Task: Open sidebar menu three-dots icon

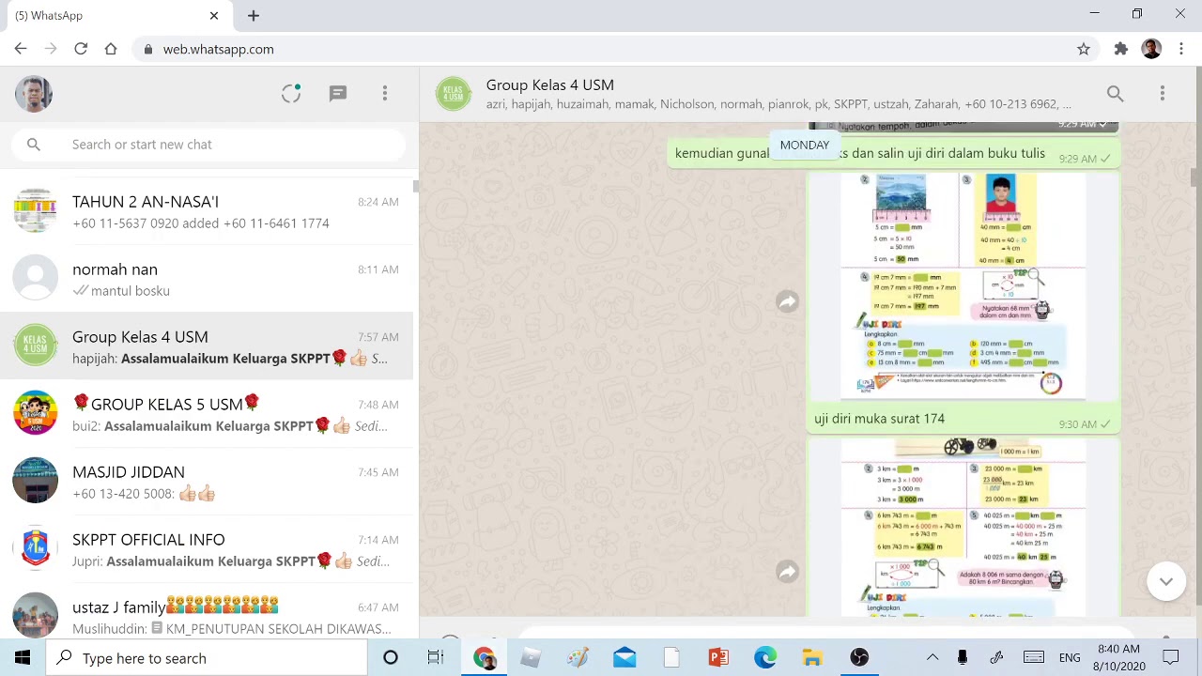Action: pyautogui.click(x=385, y=93)
